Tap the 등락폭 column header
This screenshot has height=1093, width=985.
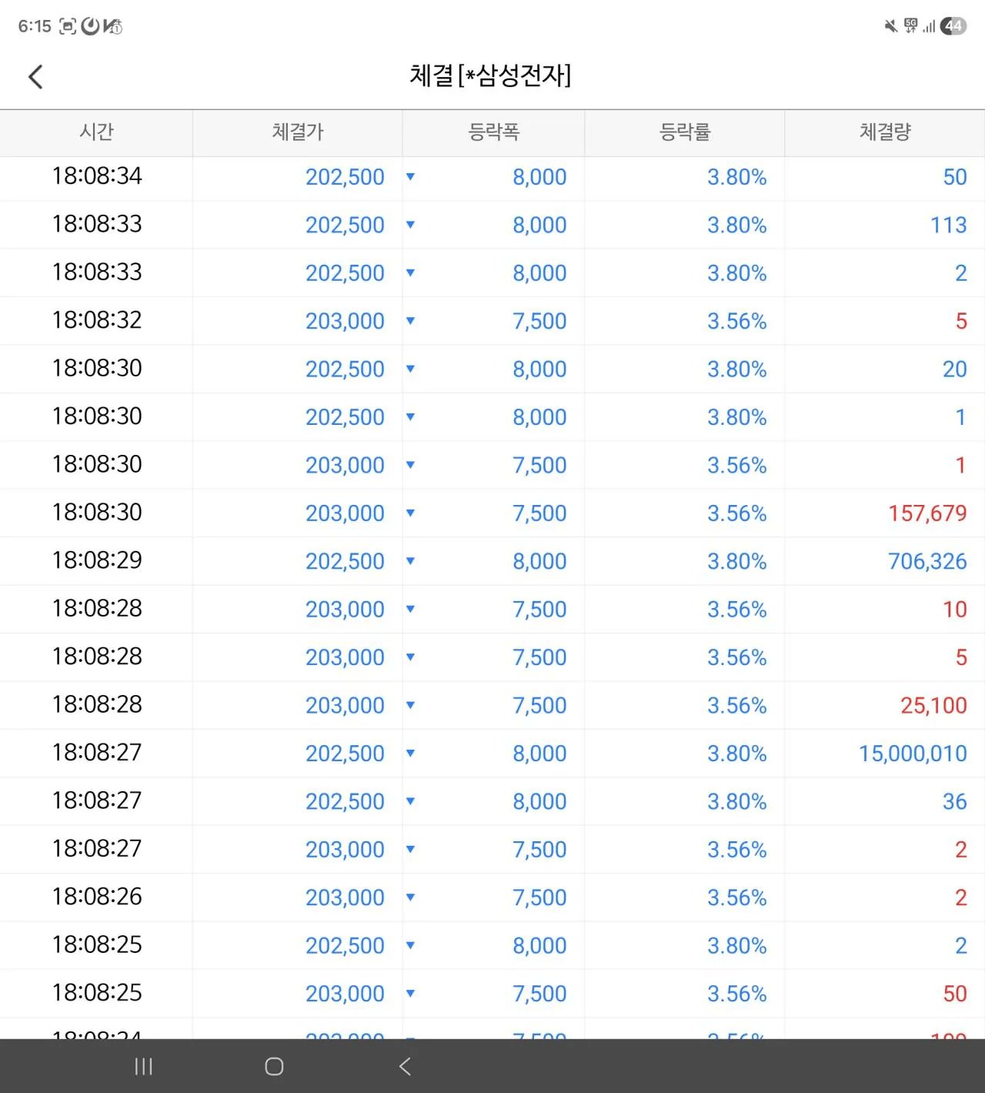coord(493,132)
